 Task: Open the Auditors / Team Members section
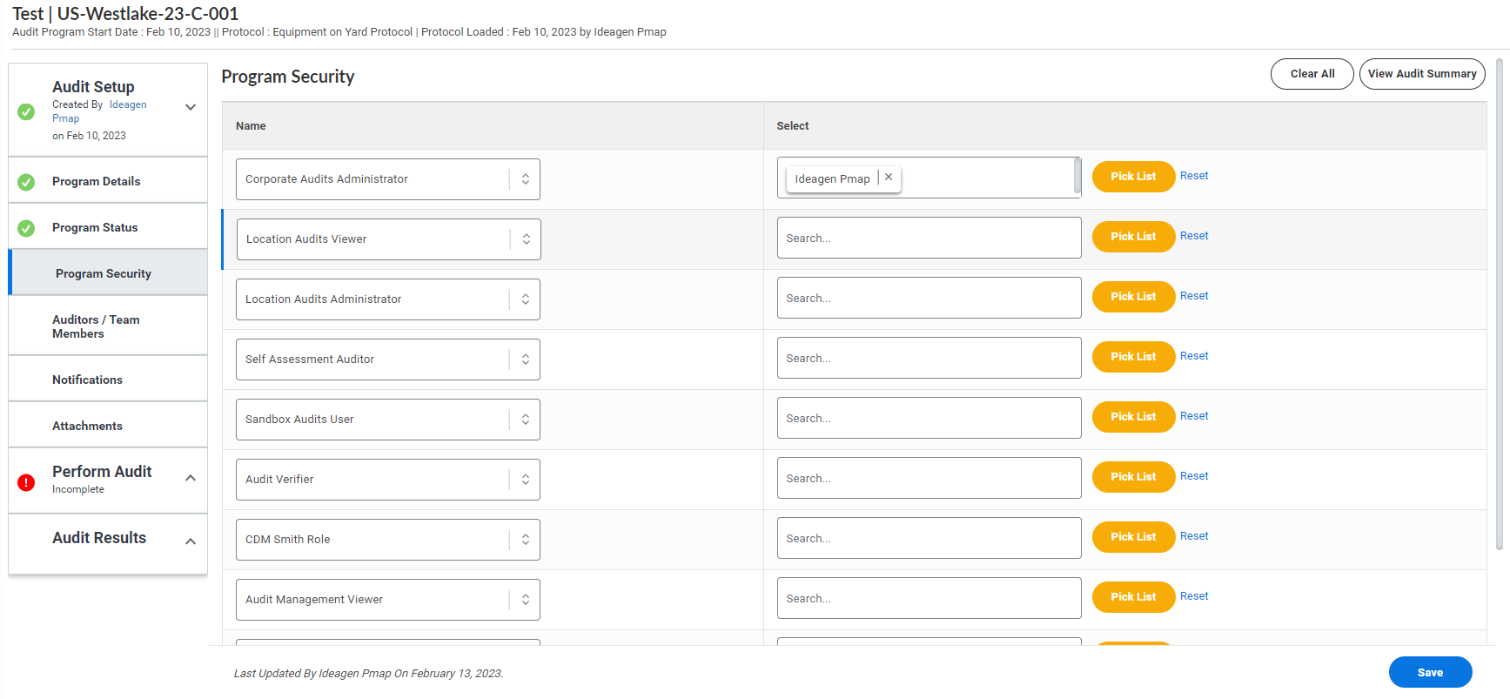point(96,326)
